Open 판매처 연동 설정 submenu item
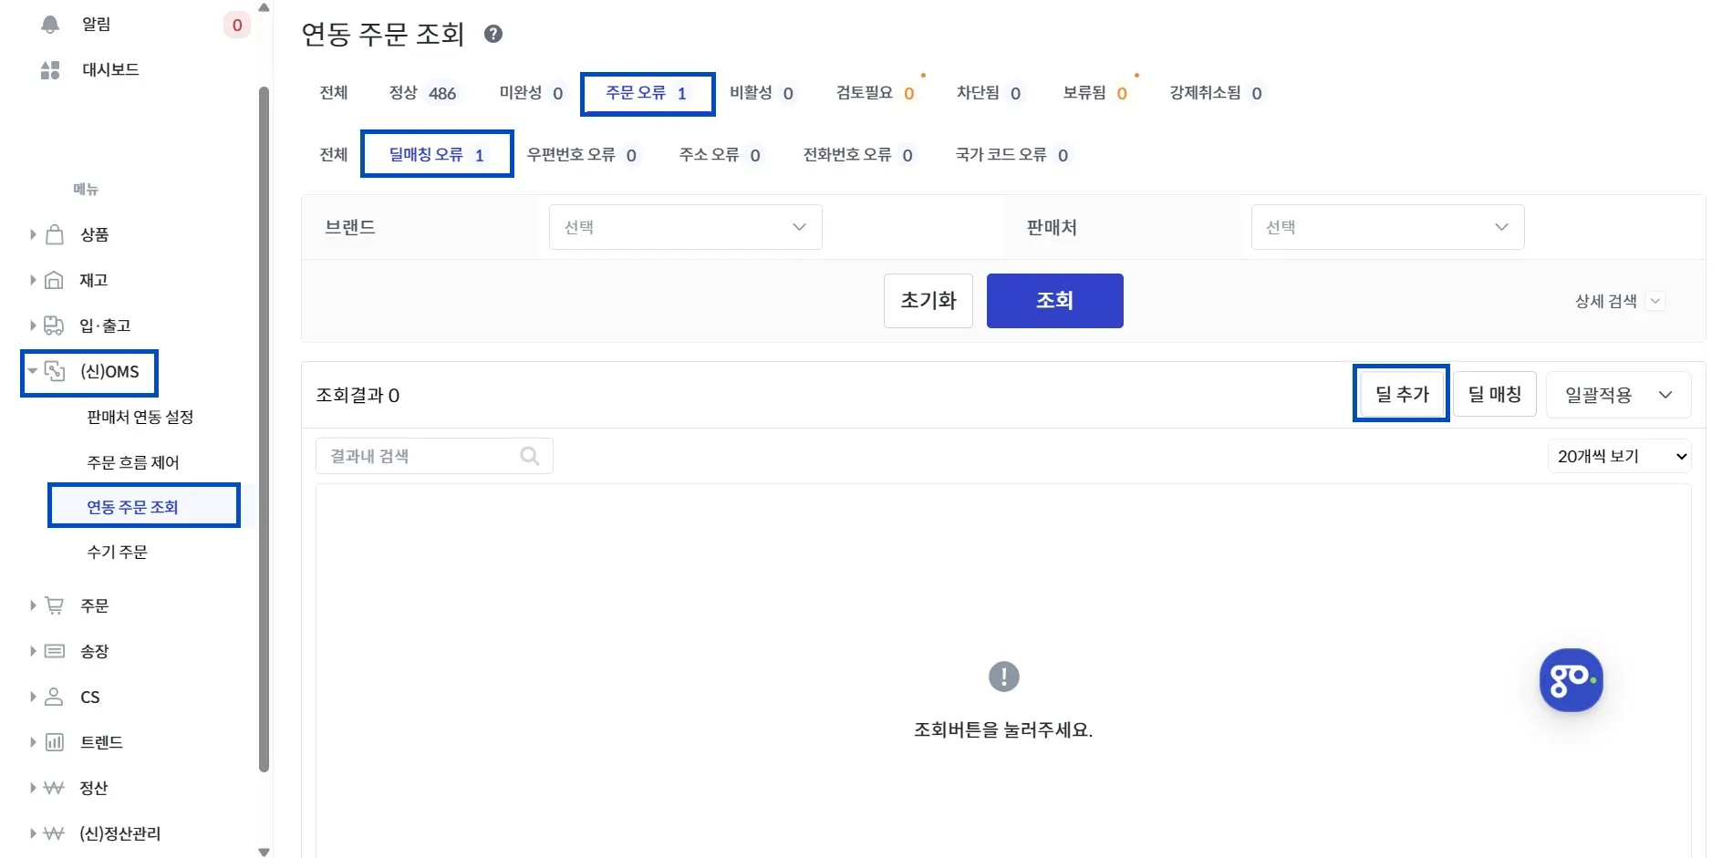The width and height of the screenshot is (1732, 858). pos(140,418)
